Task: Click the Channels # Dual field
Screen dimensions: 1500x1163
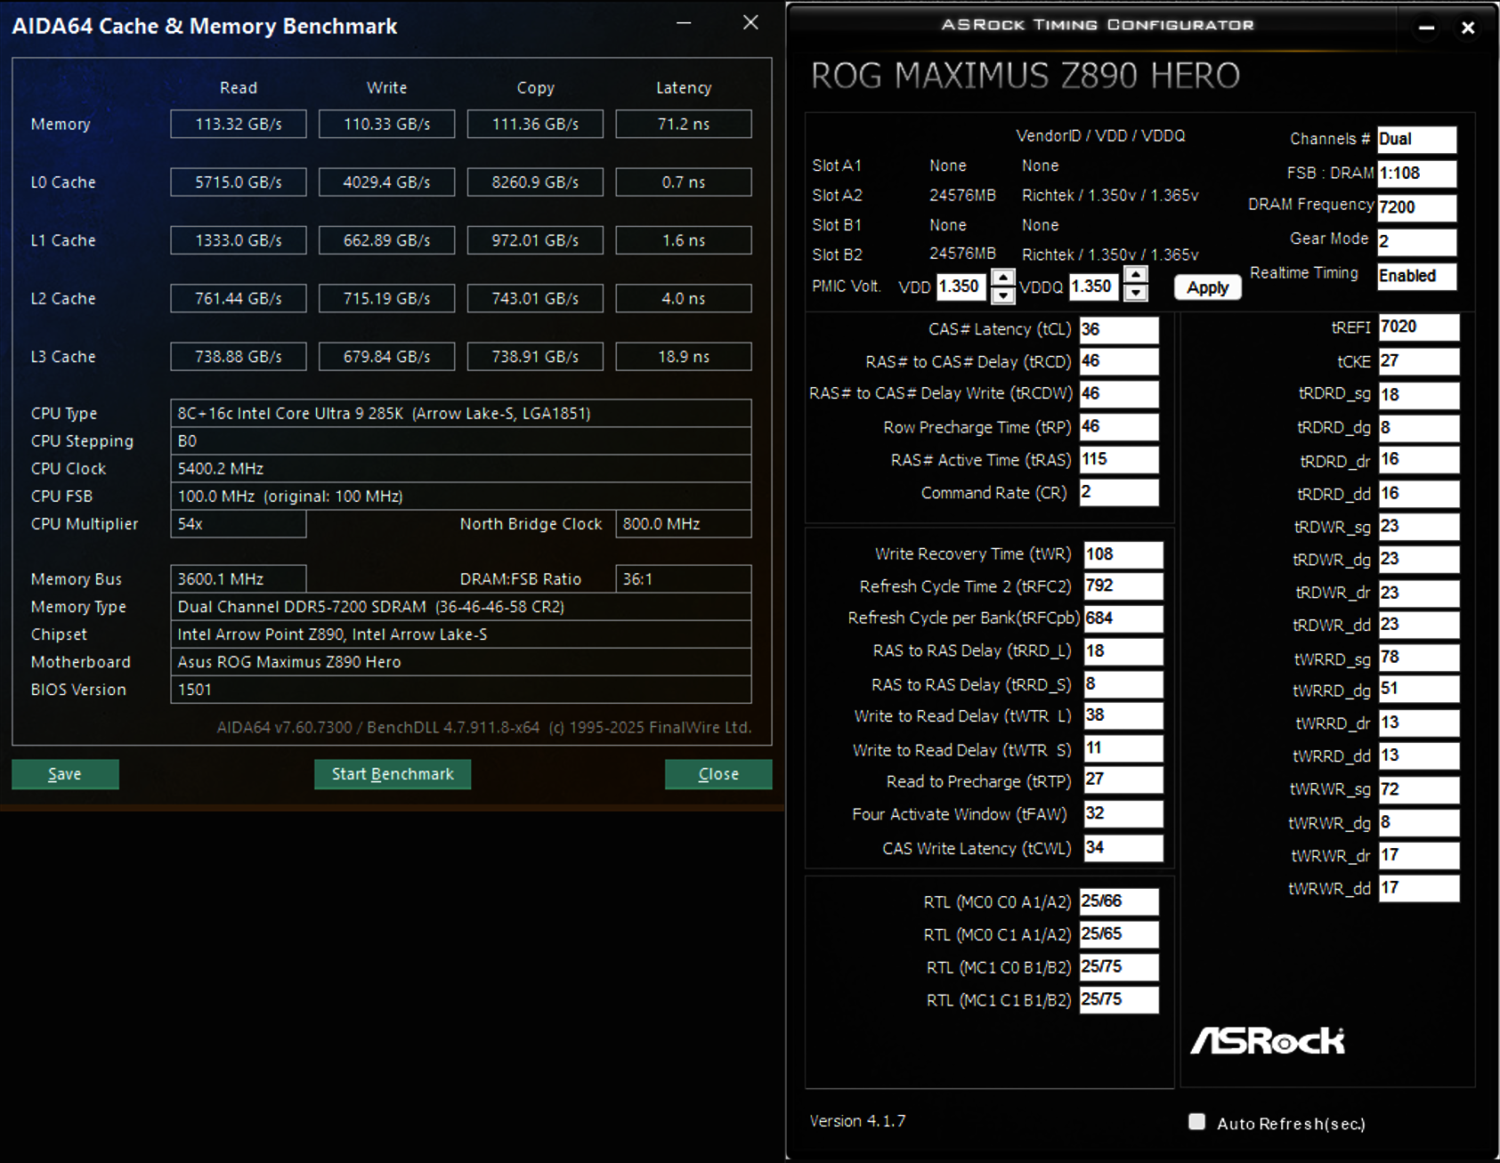Action: pos(1417,140)
